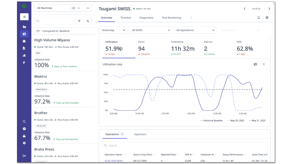Click the Utilization % column info icon
Image resolution: width=292 pixels, height=164 pixels.
[215, 155]
